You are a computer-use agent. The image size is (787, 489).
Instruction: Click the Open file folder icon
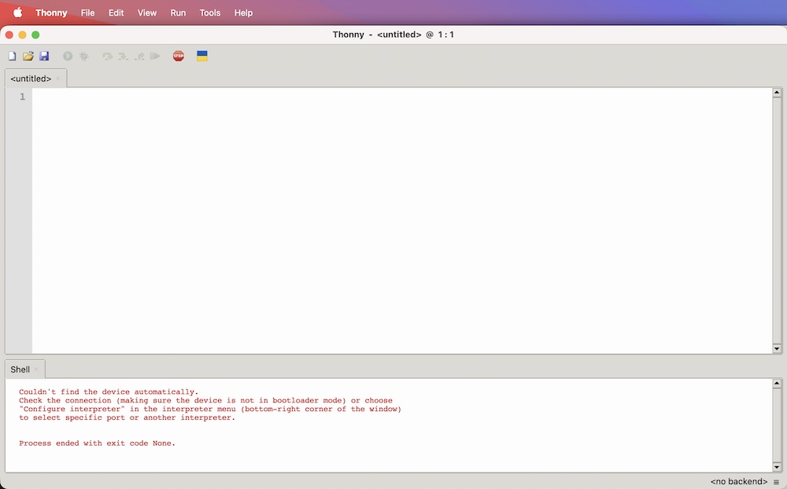pyautogui.click(x=28, y=56)
